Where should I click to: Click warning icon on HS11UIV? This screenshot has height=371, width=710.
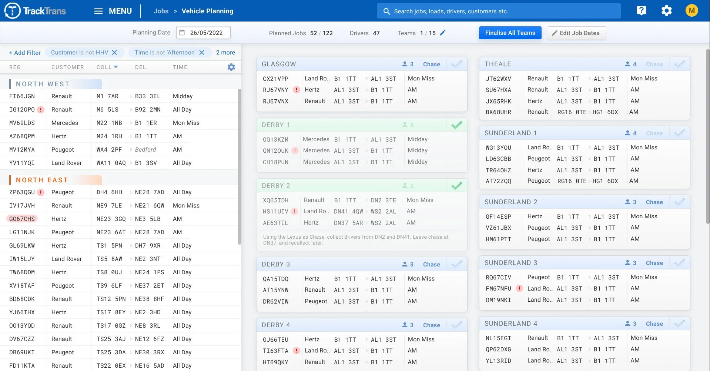294,211
